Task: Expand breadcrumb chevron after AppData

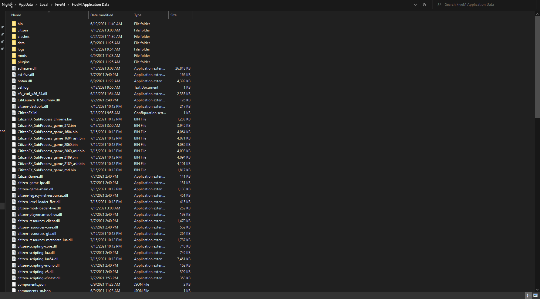Action: tap(36, 5)
